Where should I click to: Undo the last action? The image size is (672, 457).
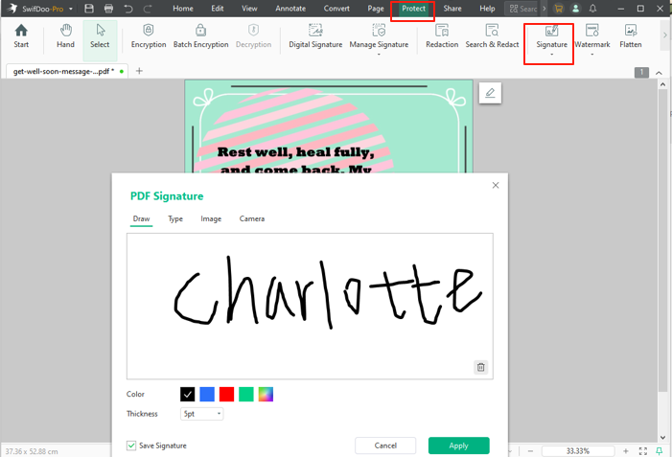128,8
